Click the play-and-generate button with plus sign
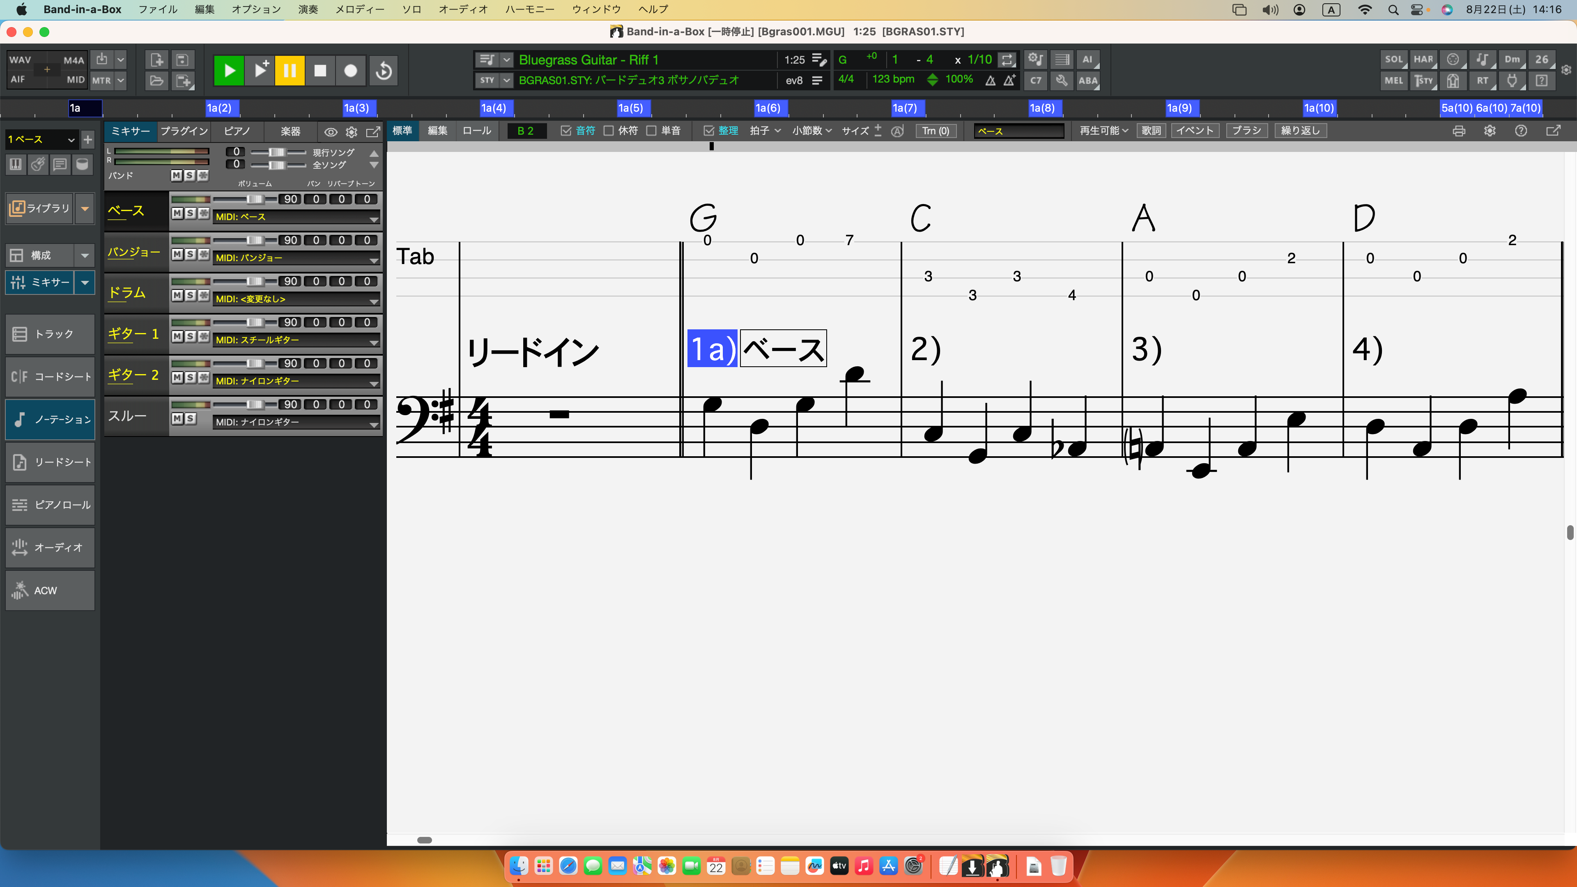This screenshot has width=1577, height=887. [260, 70]
